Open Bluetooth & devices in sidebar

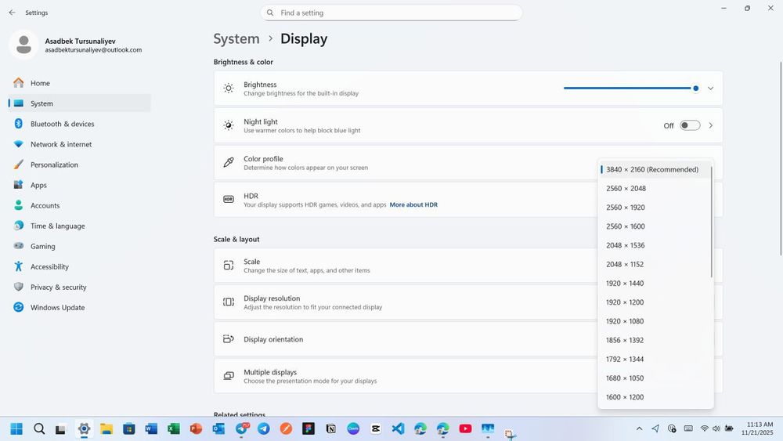pyautogui.click(x=62, y=124)
